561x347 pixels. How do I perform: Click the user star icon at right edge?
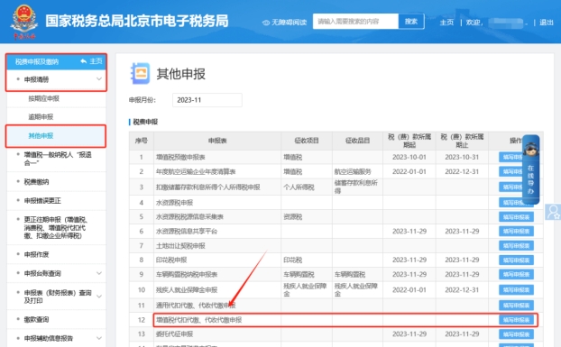pos(553,212)
